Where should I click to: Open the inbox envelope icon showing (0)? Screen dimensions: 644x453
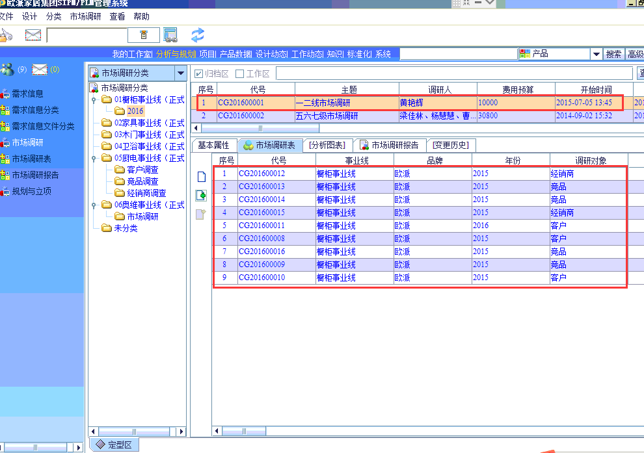pos(40,70)
